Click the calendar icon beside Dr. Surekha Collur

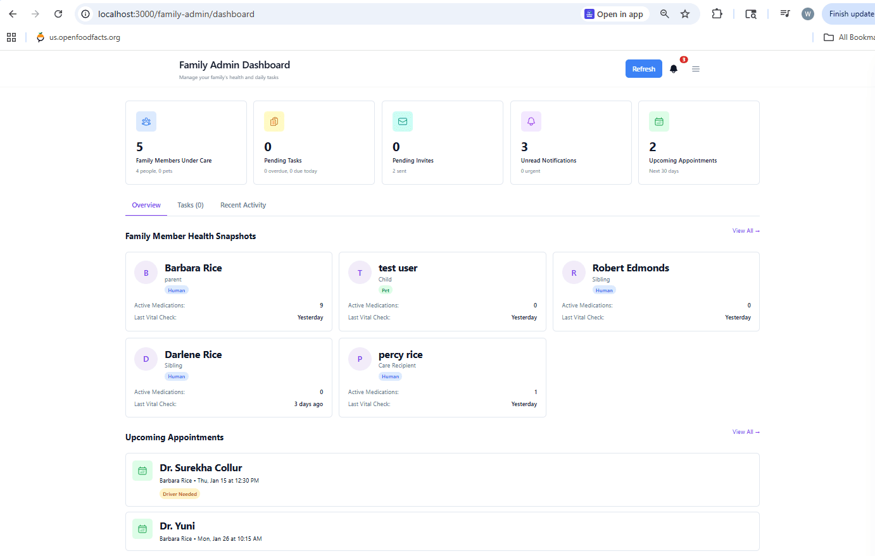[x=142, y=471]
